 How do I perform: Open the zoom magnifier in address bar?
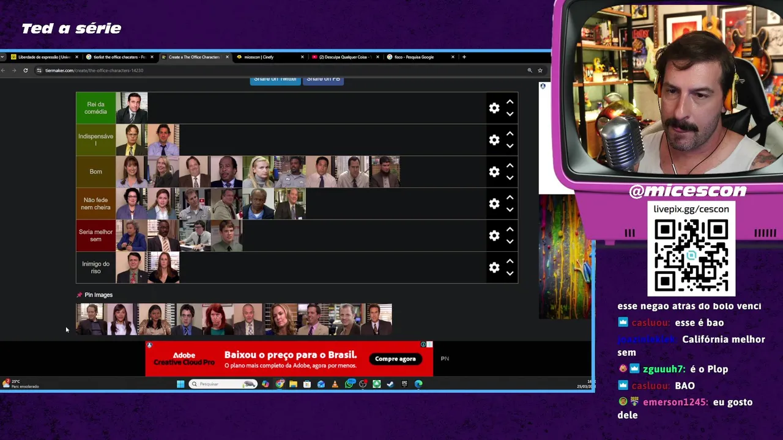point(530,70)
